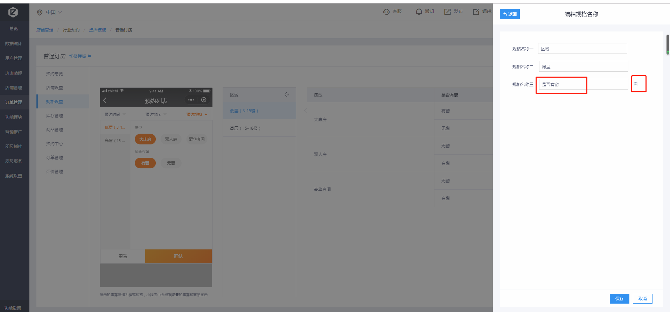
Task: Click the 规格名称三 input containing 是否有窗
Action: [x=584, y=84]
